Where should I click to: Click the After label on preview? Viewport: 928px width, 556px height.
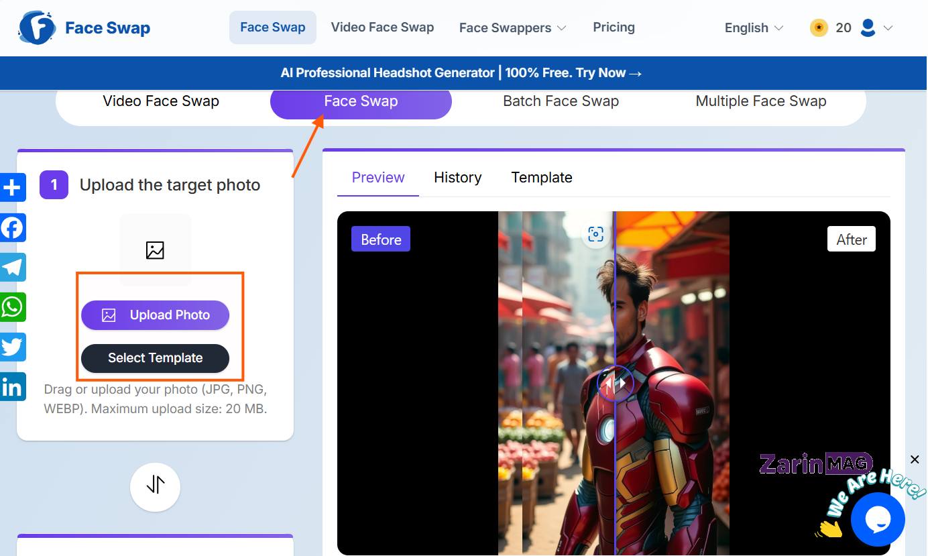point(852,239)
